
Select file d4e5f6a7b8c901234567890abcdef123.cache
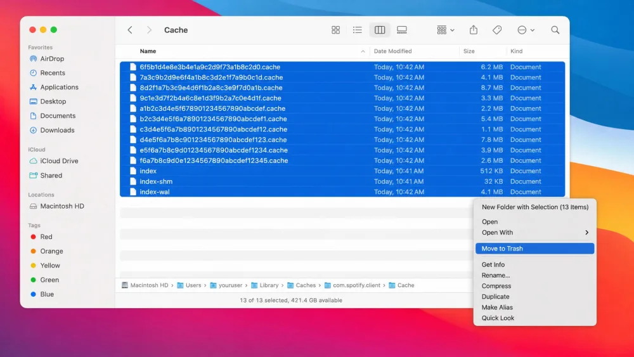342,140
